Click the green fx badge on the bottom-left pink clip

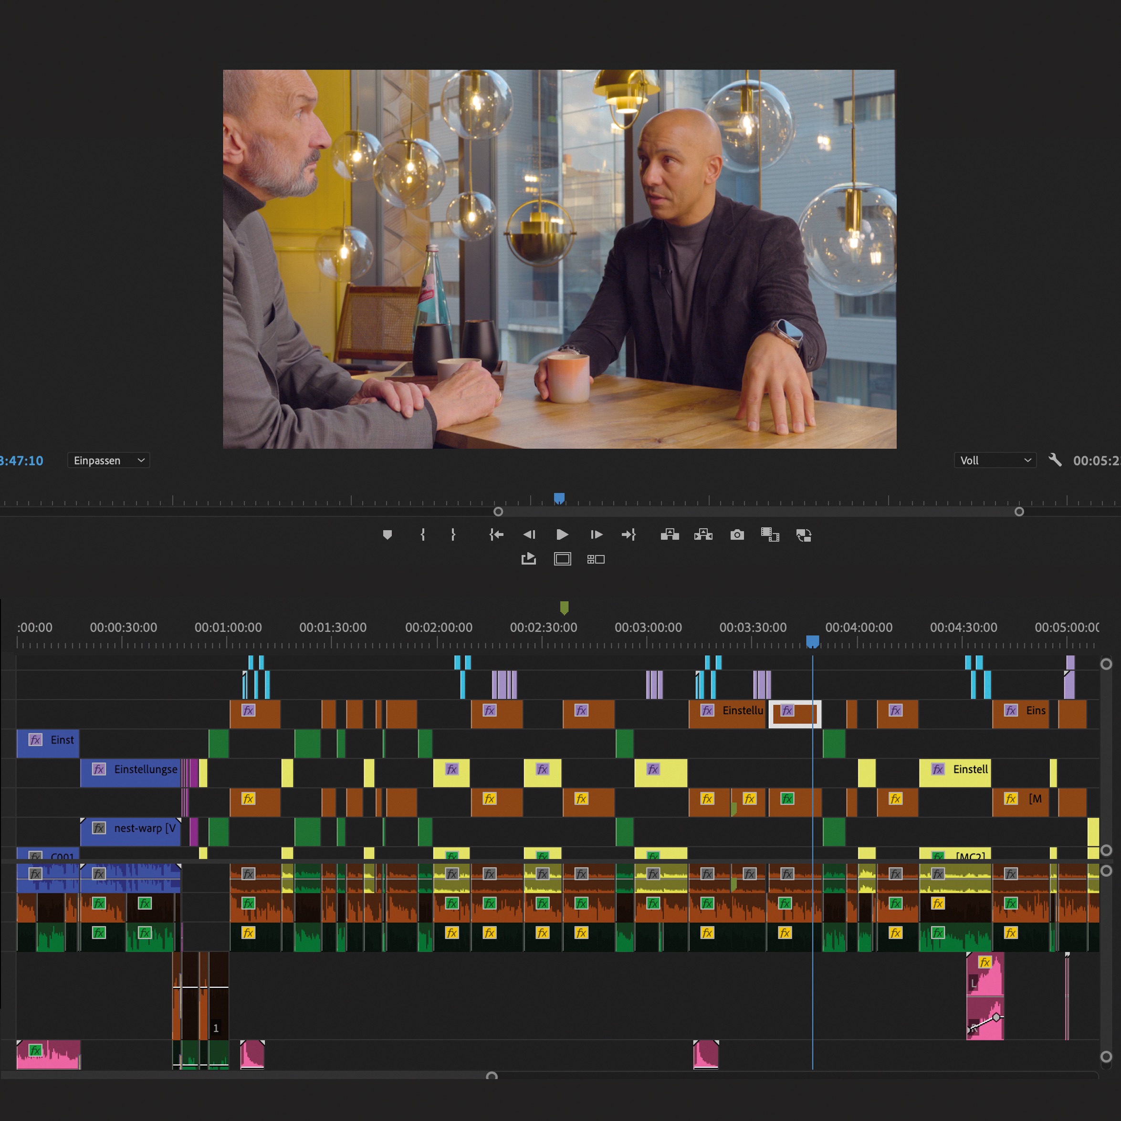35,1050
